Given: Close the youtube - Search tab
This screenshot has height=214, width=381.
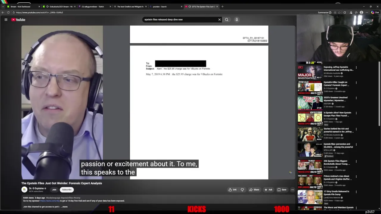Looking at the screenshot, I should coord(181,7).
